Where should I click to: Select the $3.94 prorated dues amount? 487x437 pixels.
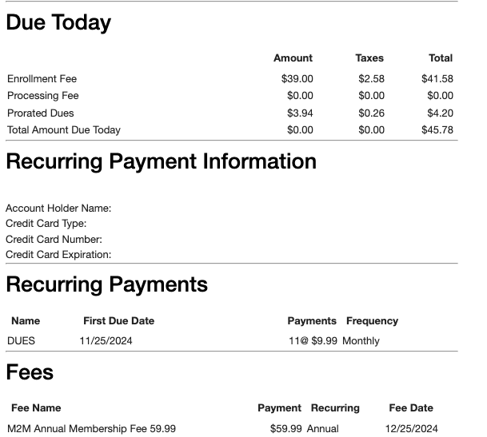[300, 113]
